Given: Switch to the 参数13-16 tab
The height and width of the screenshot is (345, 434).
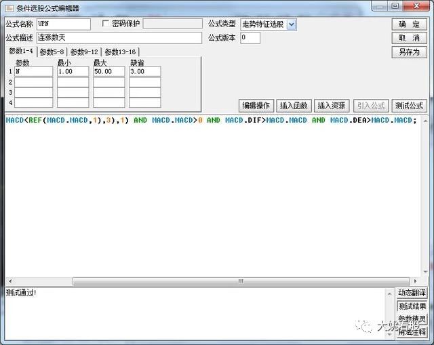Looking at the screenshot, I should tap(120, 52).
